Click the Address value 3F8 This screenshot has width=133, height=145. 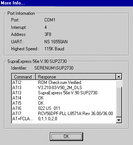pos(48,34)
